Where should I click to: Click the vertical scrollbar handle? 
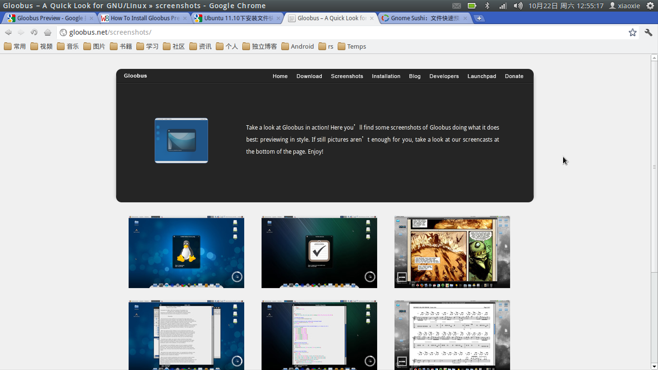pyautogui.click(x=654, y=167)
